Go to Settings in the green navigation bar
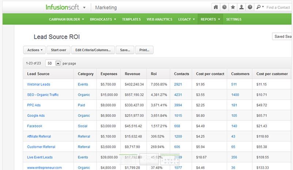The width and height of the screenshot is (293, 170). point(234,19)
